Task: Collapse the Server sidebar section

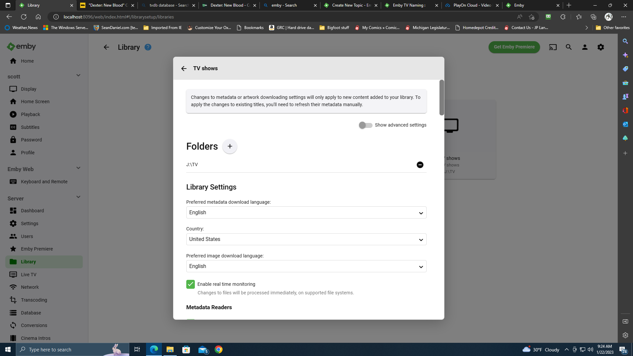Action: point(78,197)
